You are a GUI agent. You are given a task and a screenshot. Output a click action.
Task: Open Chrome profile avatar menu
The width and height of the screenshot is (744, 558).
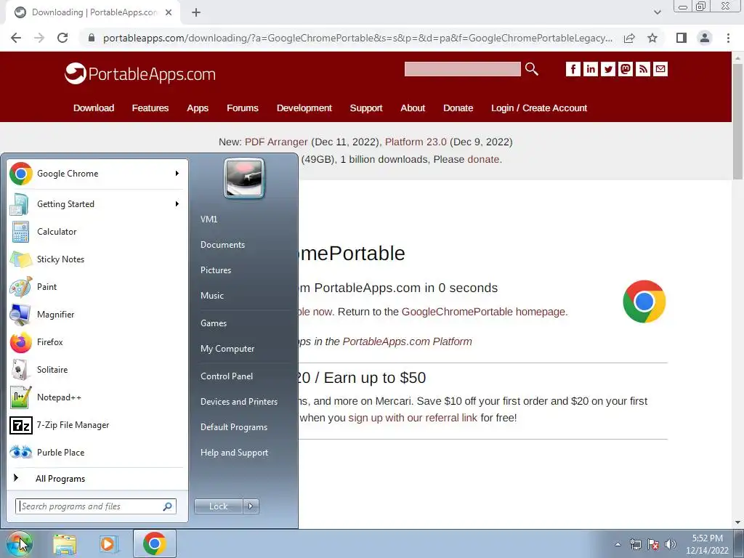[705, 38]
